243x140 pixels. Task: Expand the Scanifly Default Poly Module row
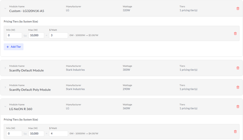pyautogui.click(x=5, y=87)
